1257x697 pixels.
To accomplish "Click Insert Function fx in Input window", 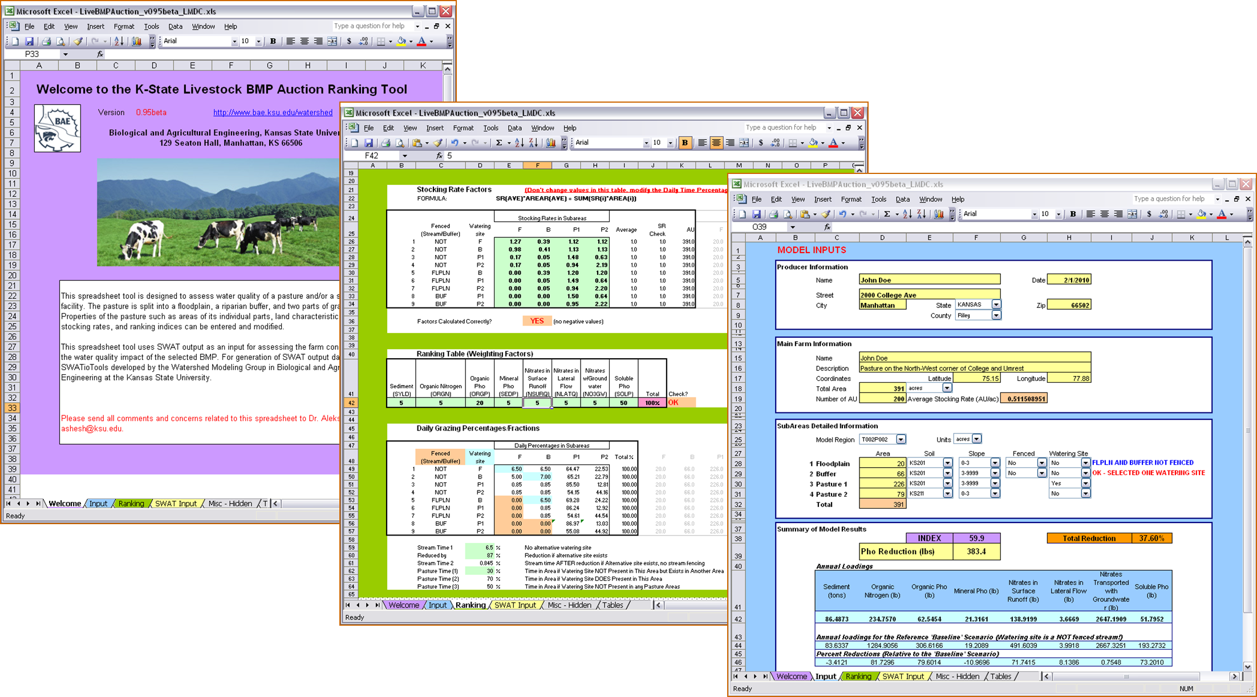I will tap(827, 227).
